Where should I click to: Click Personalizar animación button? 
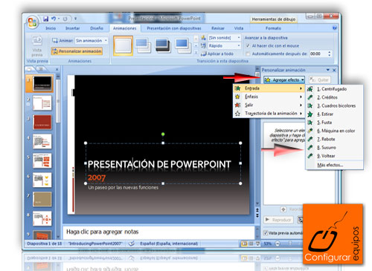[x=77, y=51]
